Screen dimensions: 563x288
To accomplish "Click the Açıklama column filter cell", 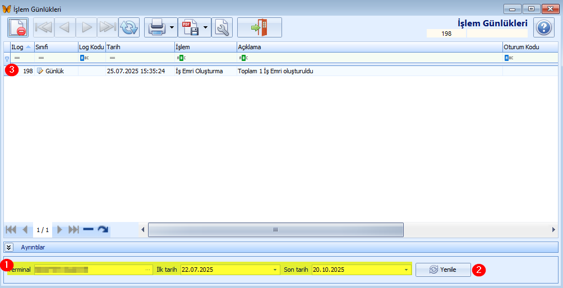I will pos(370,58).
